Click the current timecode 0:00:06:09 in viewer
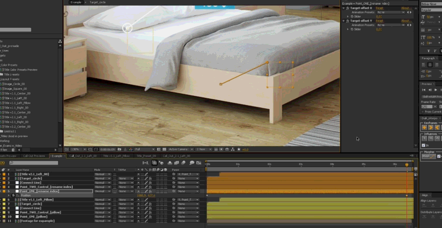The width and height of the screenshot is (442, 228). point(107,150)
